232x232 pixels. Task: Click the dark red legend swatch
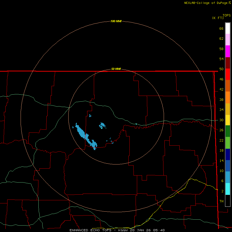pos(228,63)
